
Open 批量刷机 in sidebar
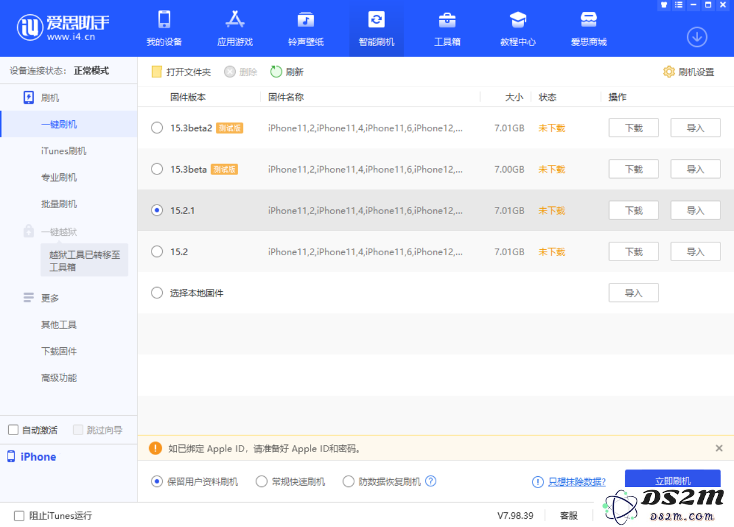59,204
